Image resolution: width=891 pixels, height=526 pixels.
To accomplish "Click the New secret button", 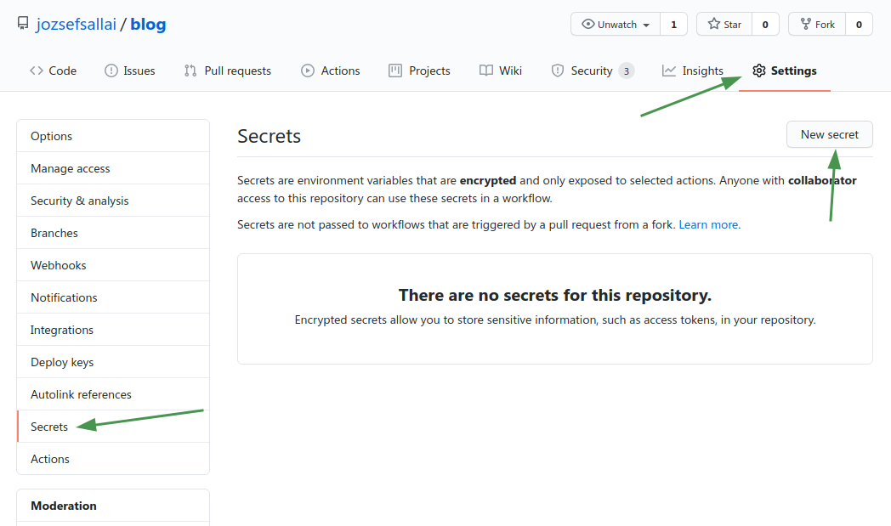I will pos(829,134).
